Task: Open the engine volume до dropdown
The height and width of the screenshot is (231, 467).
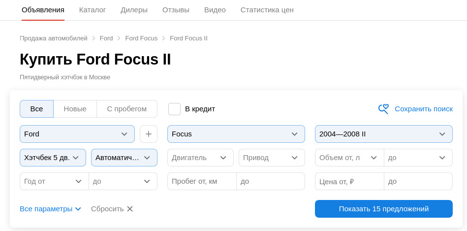Action: [418, 158]
